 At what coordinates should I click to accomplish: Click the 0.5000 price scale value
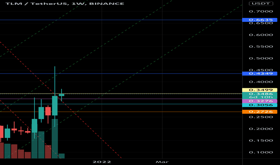tap(261, 58)
